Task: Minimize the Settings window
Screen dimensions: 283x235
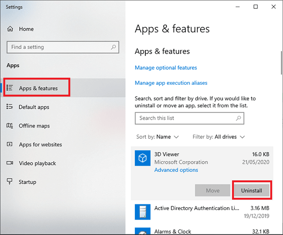Action: (238, 7)
